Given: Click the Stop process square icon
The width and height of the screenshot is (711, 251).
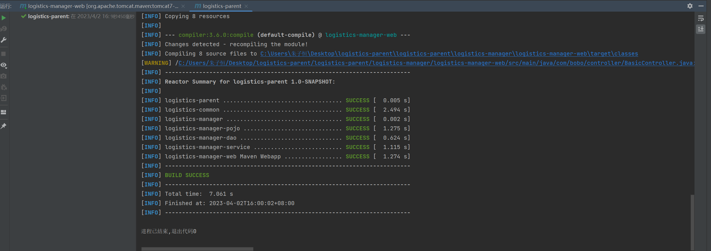Looking at the screenshot, I should pyautogui.click(x=4, y=54).
